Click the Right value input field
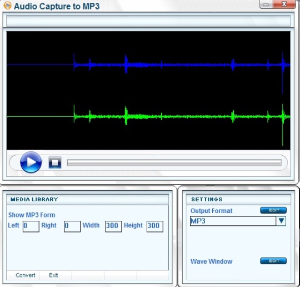This screenshot has width=300, height=287. click(x=72, y=226)
